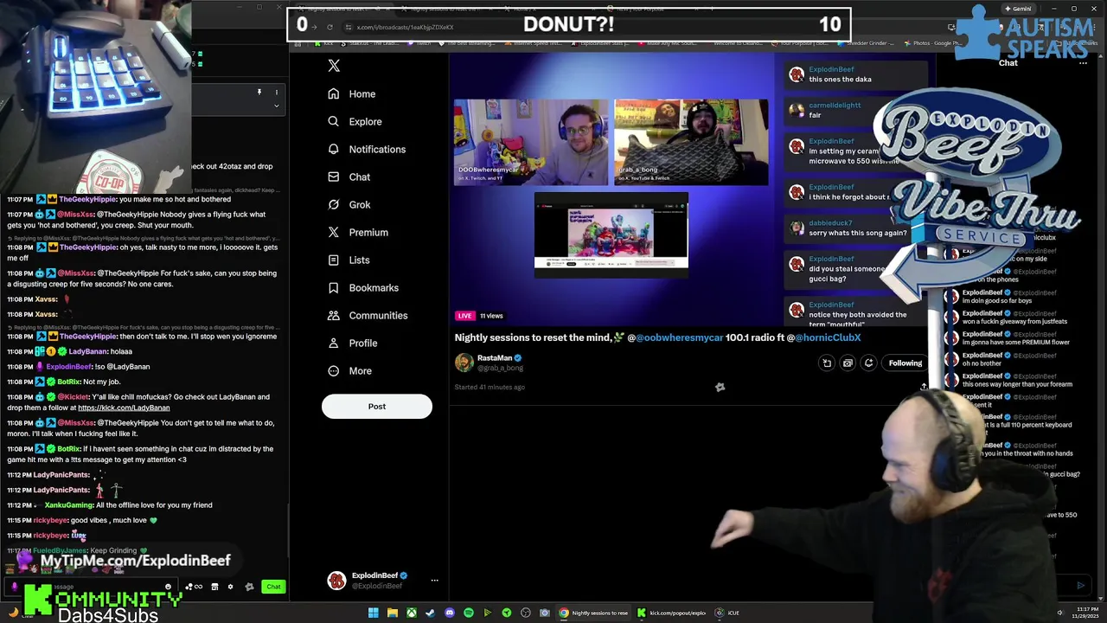Open Communities in the X sidebar

click(x=368, y=315)
